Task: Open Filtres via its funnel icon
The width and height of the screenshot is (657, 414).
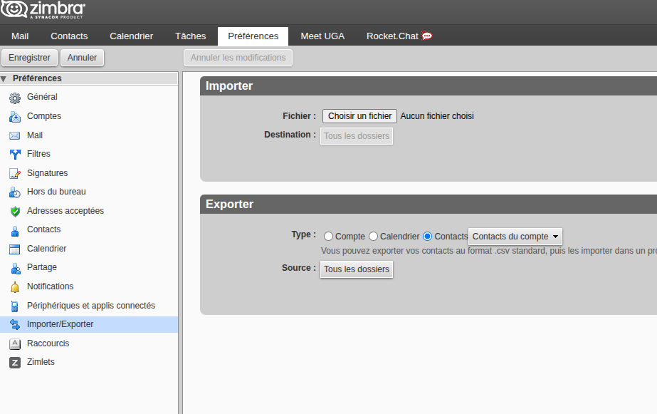Action: pos(15,154)
